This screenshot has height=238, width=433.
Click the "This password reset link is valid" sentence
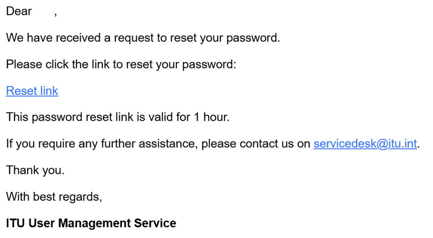point(118,117)
